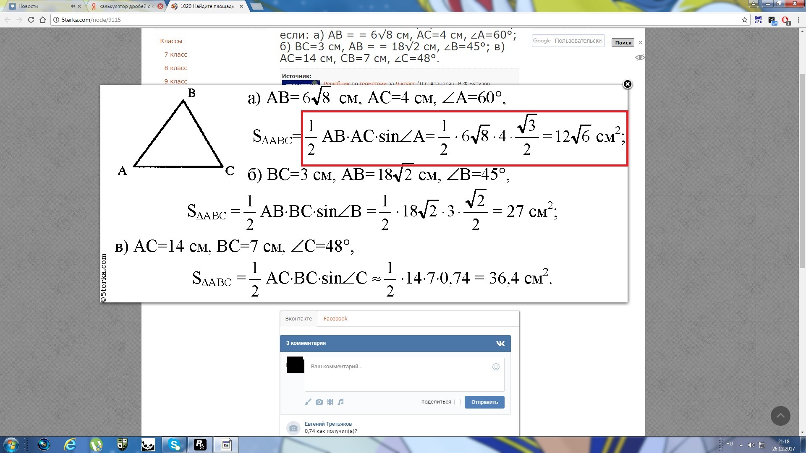Reload the page with the refresh icon
This screenshot has height=453, width=806.
(31, 20)
